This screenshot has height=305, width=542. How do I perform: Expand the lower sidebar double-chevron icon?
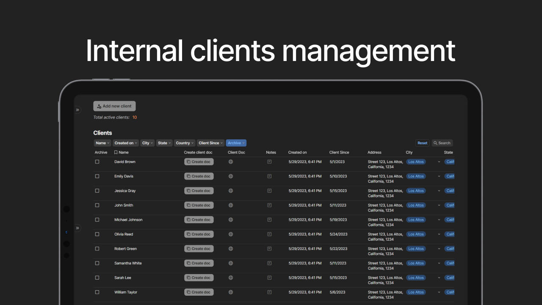77,228
